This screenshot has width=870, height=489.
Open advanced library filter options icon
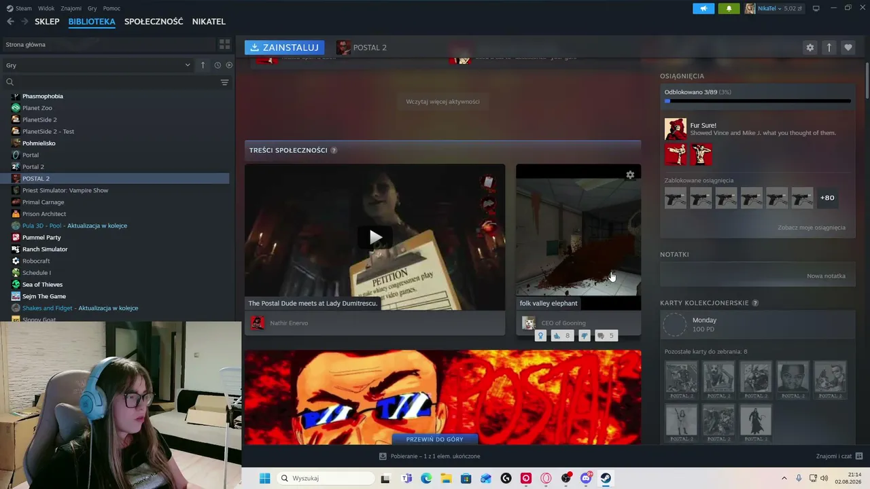pos(224,82)
